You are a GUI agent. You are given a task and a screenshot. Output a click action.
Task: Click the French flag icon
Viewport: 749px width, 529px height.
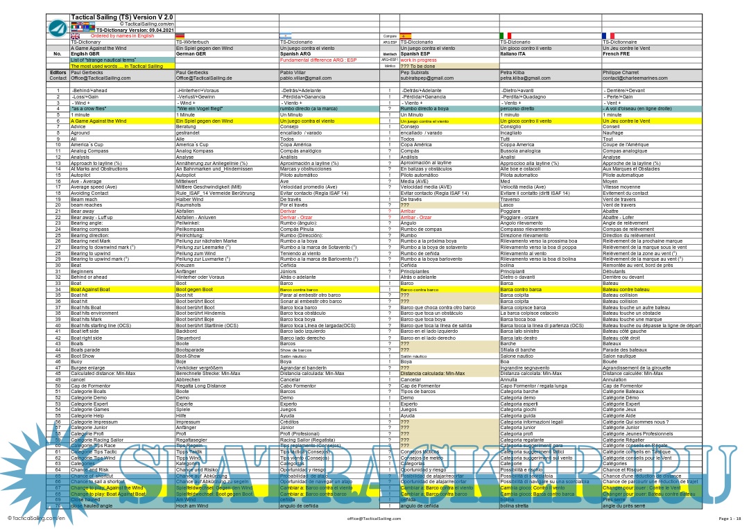[608, 35]
